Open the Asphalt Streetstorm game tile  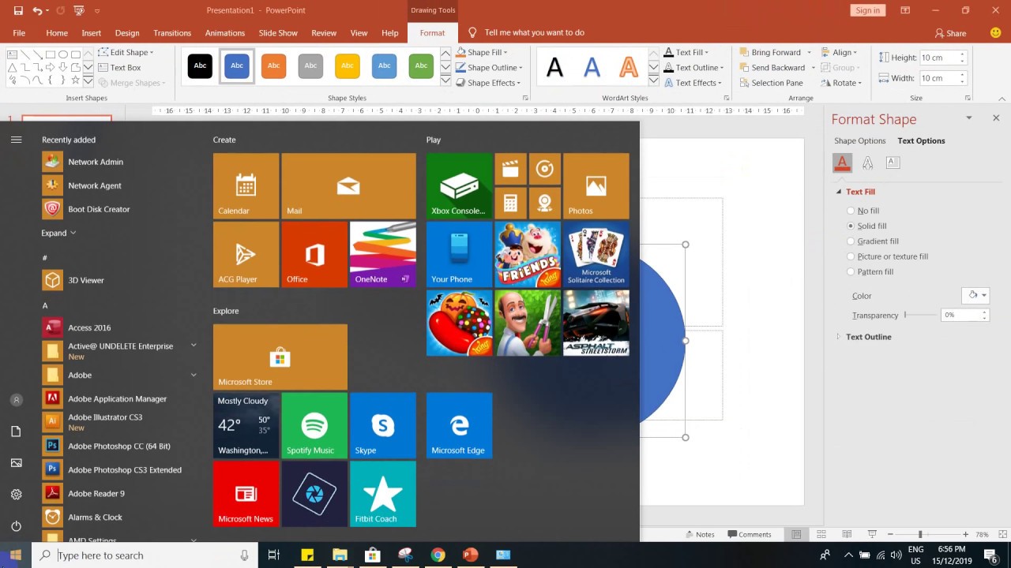596,323
